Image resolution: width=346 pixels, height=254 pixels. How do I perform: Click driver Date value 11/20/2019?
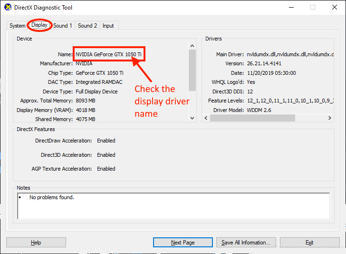pyautogui.click(x=271, y=73)
